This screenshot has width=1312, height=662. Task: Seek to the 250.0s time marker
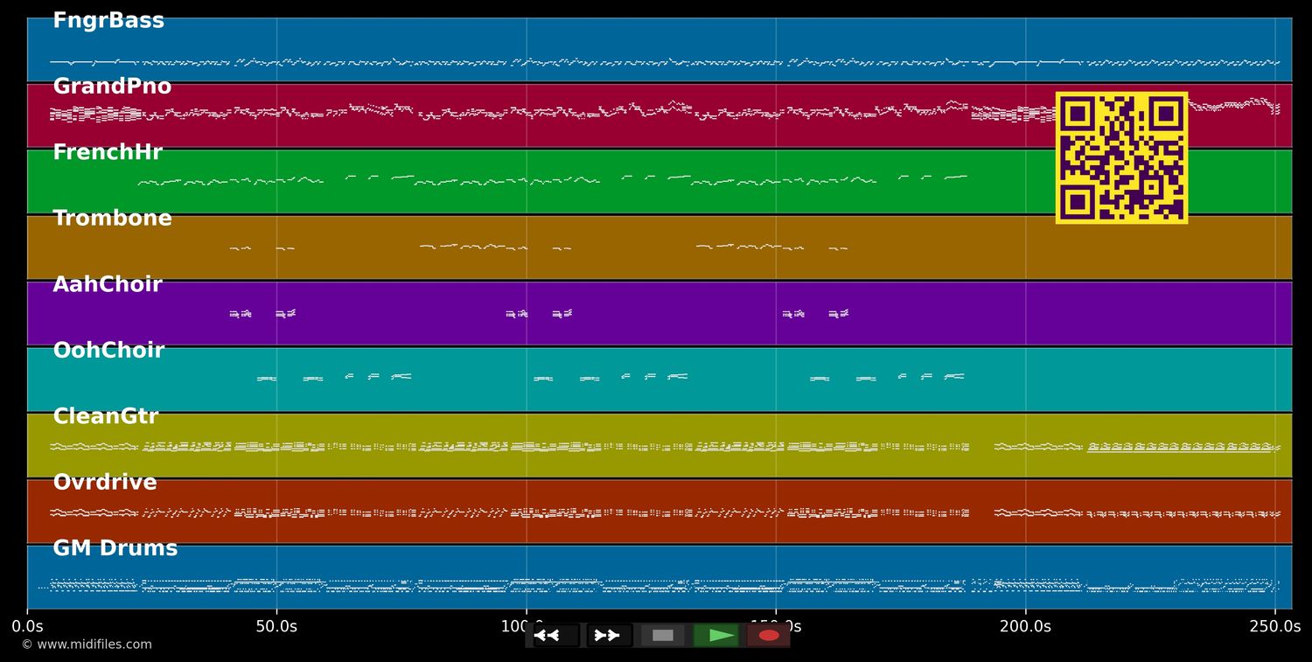[1274, 626]
